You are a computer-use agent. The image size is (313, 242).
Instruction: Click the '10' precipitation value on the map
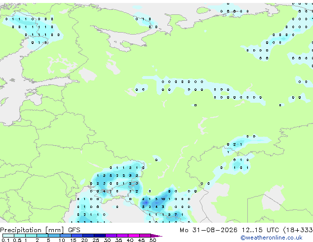click(x=163, y=199)
